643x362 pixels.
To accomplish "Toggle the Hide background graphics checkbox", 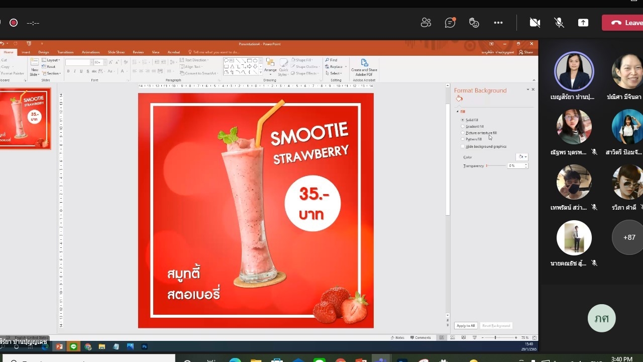I will [x=463, y=146].
